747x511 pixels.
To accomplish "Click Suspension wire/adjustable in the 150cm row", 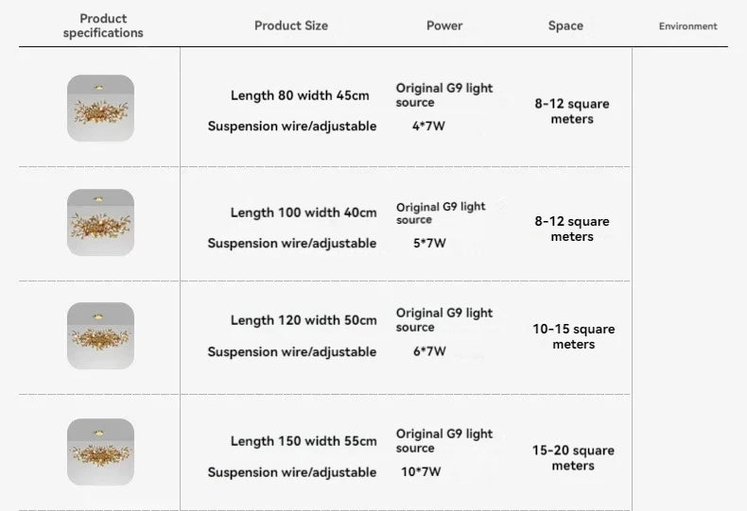I will (x=292, y=472).
